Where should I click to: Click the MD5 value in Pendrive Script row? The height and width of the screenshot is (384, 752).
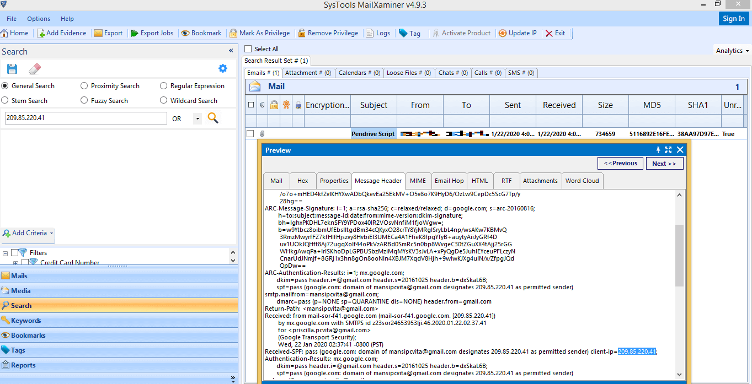651,134
